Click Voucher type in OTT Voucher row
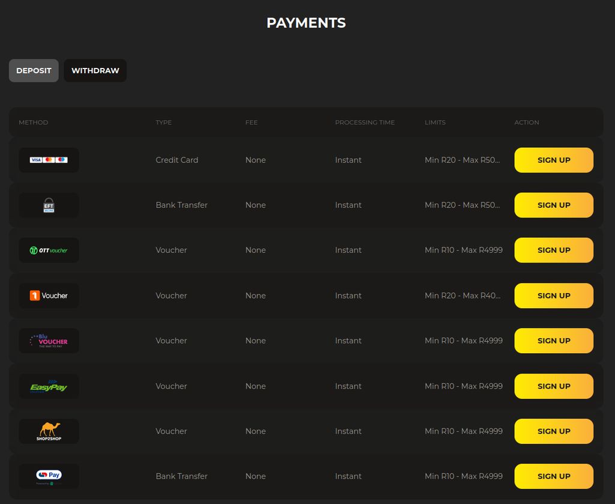Viewport: 615px width, 504px height. tap(171, 250)
